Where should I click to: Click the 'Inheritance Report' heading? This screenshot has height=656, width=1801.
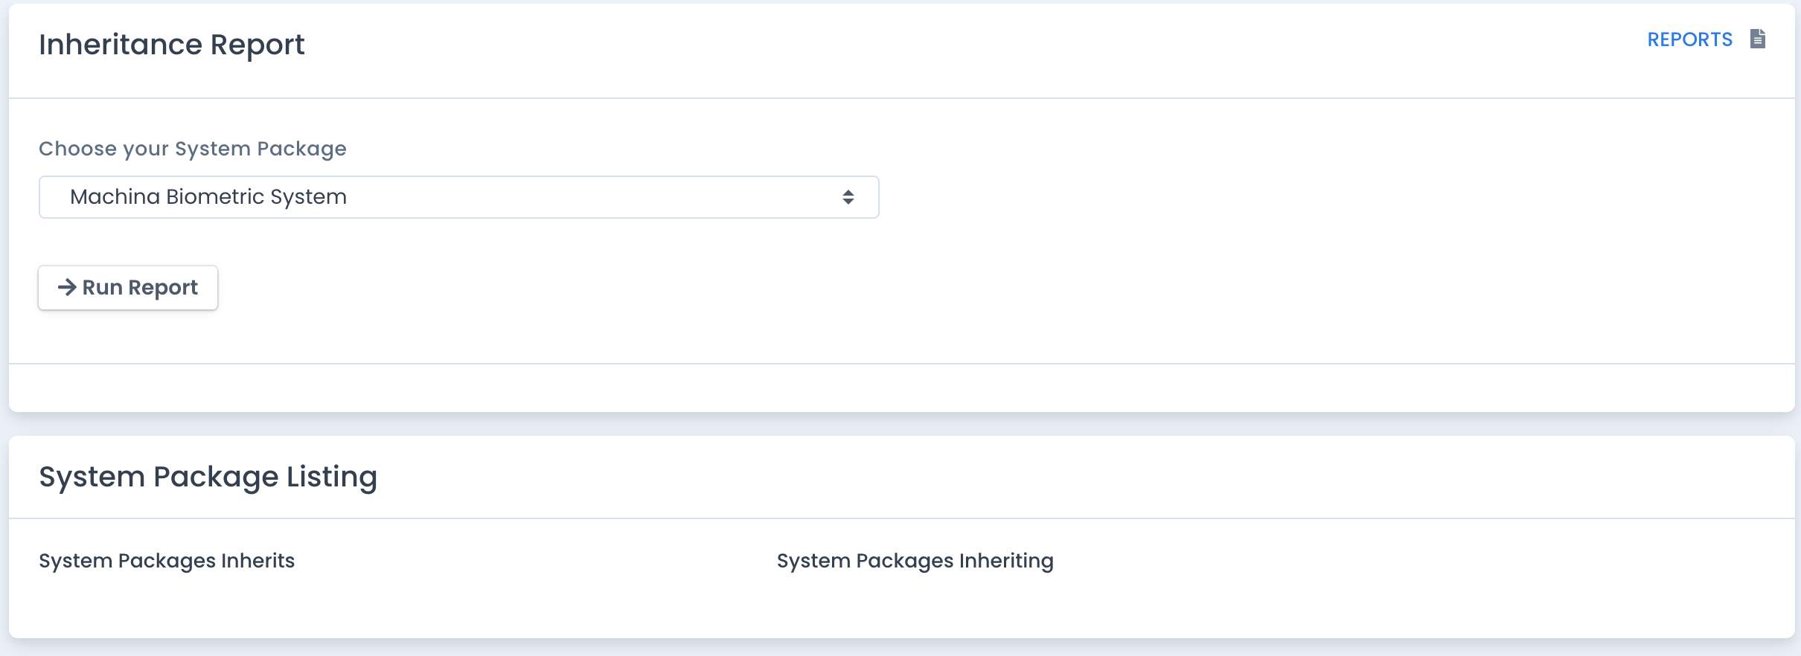(172, 45)
